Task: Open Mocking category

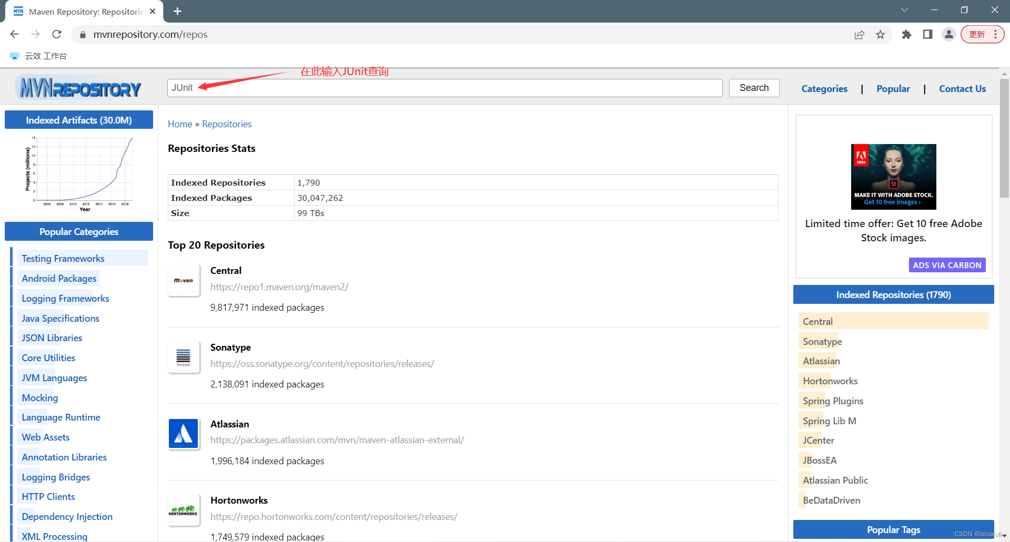Action: pyautogui.click(x=40, y=398)
